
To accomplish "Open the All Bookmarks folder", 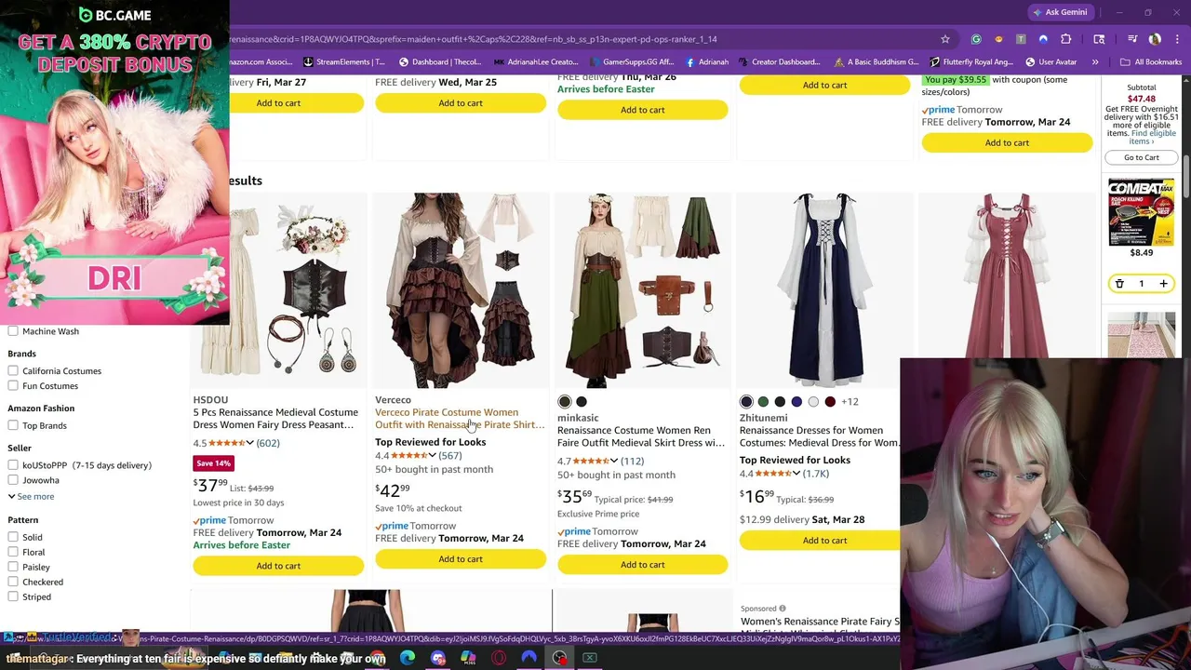I will (1151, 62).
